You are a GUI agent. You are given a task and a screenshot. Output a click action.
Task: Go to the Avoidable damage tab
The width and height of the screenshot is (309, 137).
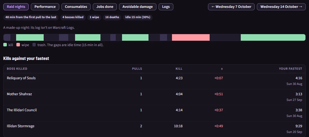(138, 7)
